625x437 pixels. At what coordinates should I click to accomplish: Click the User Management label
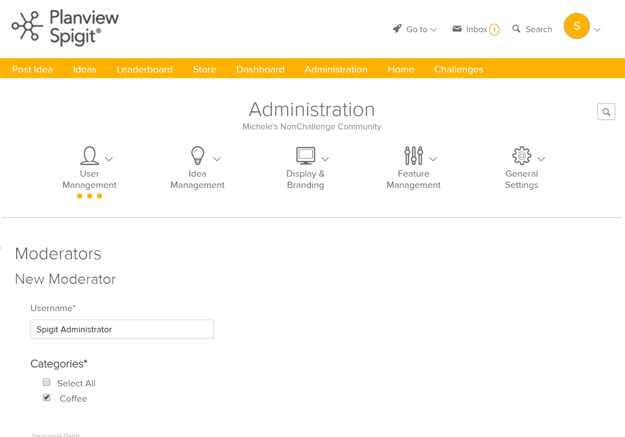tap(89, 179)
